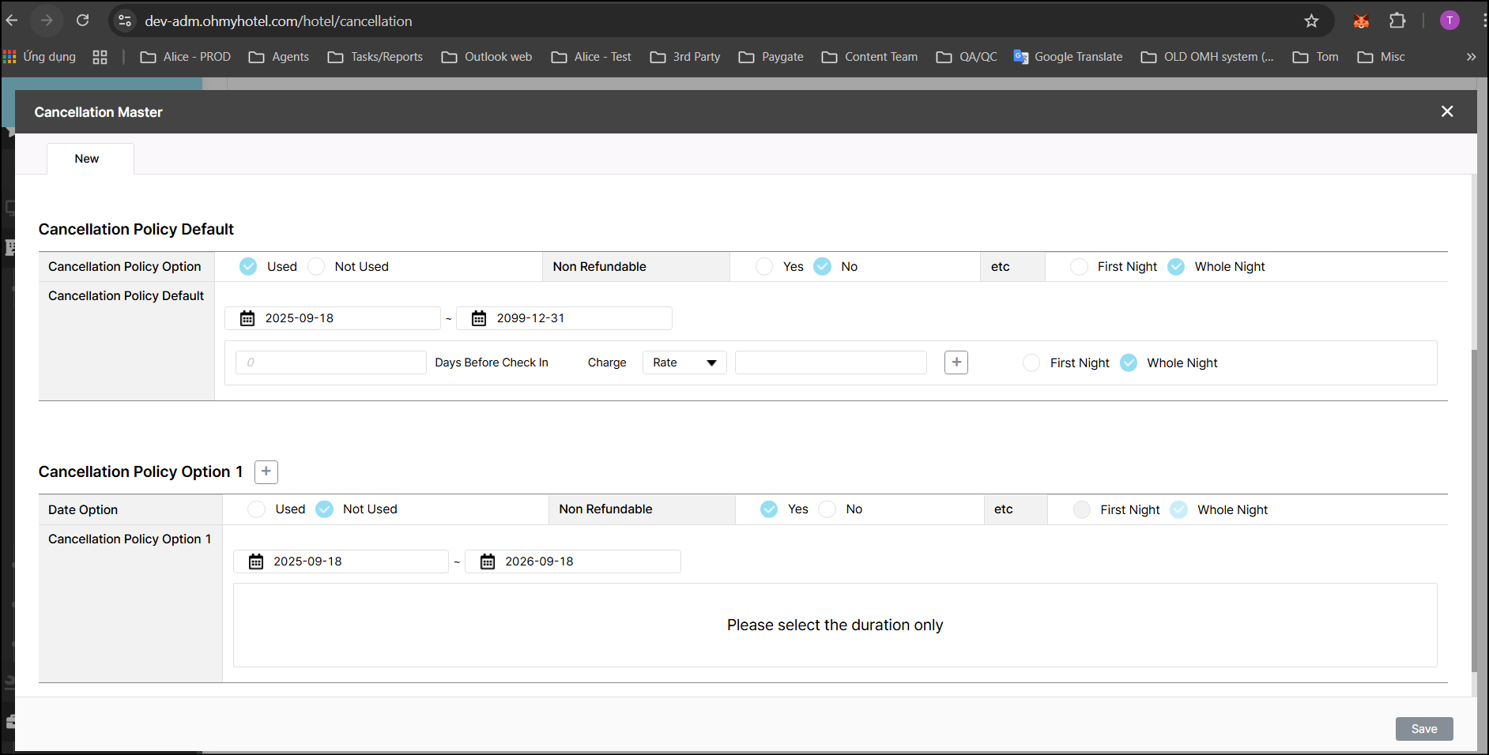The image size is (1489, 755).
Task: Open the Alice - PROD bookmark folder
Action: coord(186,57)
